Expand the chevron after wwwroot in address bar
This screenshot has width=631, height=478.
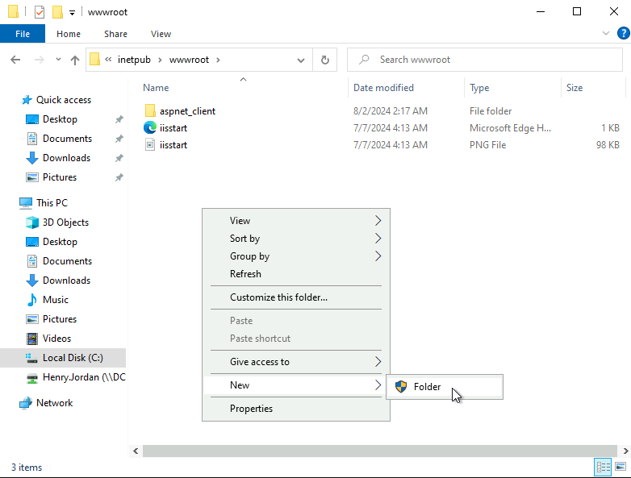[218, 60]
